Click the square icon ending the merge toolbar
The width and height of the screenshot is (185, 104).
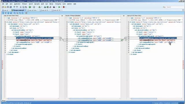click(x=26, y=13)
